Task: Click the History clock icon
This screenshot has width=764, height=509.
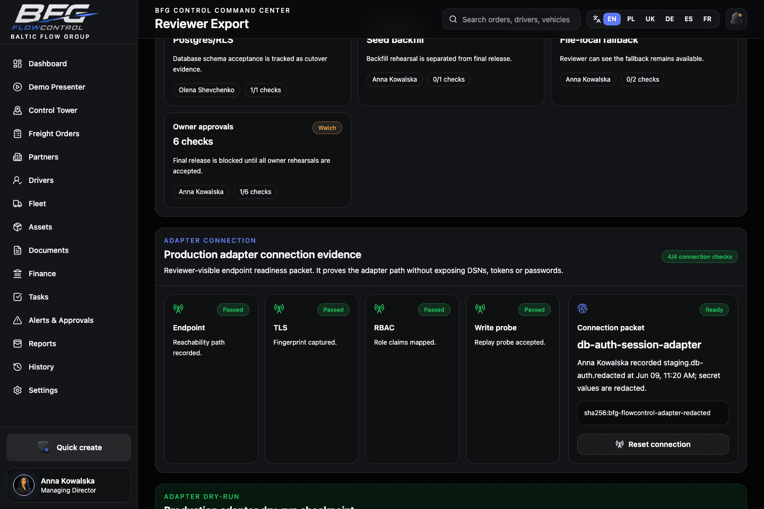Action: [x=18, y=367]
